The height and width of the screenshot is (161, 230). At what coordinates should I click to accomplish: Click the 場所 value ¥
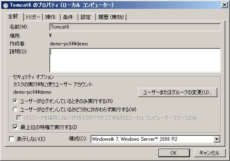[x=50, y=35]
